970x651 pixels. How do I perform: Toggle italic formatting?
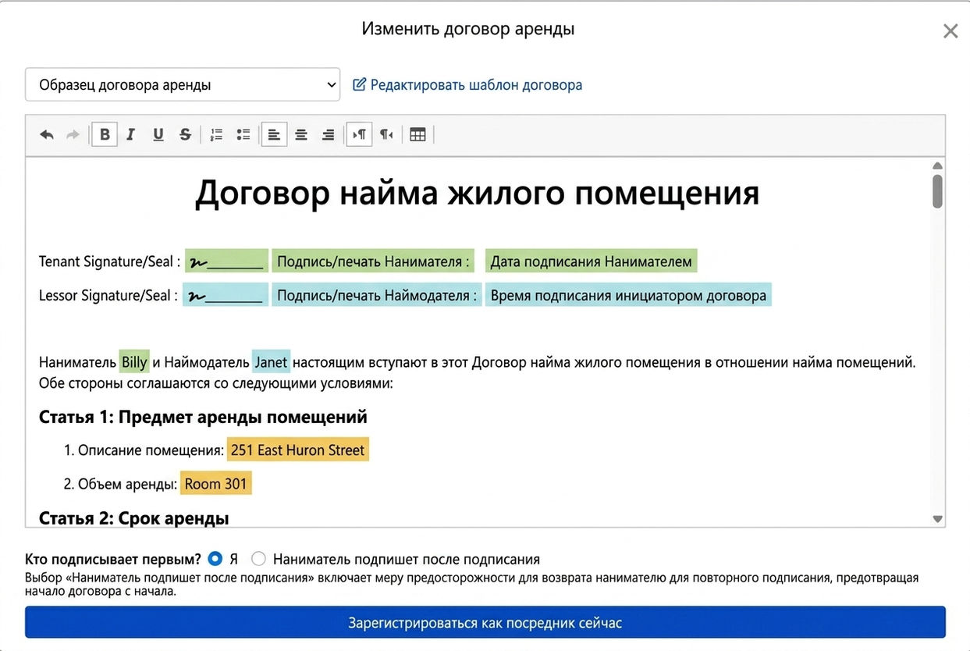pyautogui.click(x=131, y=135)
